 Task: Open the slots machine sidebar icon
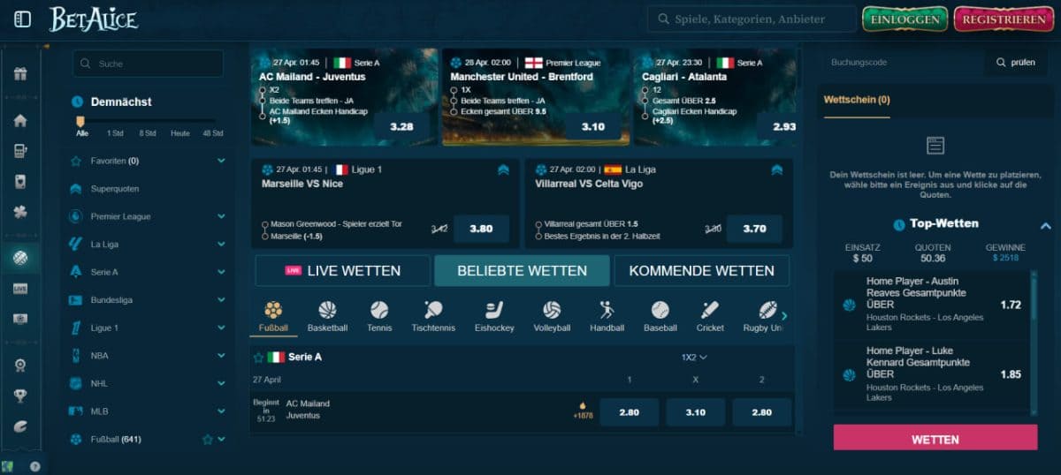tap(20, 151)
